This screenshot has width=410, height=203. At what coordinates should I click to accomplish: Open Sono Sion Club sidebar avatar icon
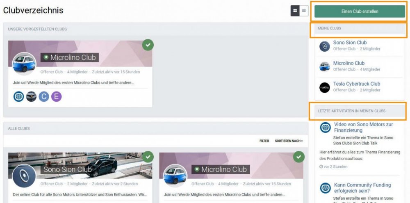click(x=324, y=46)
